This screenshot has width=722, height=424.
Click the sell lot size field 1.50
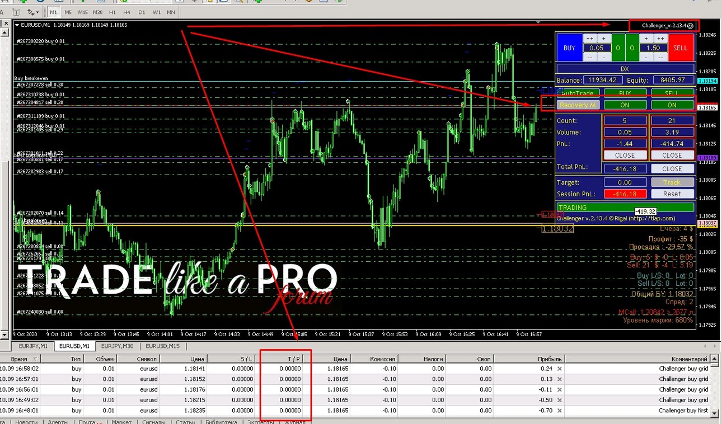653,48
